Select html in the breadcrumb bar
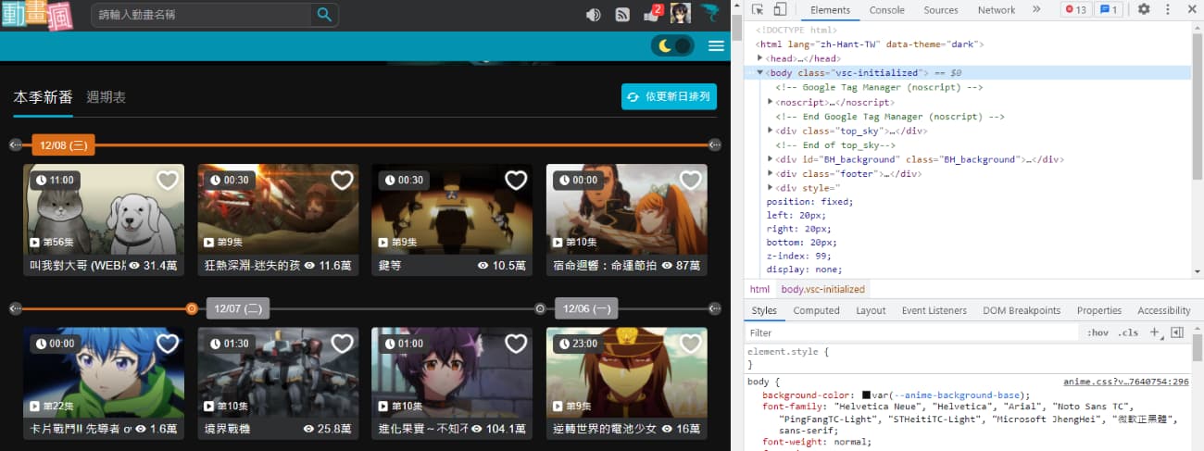 pyautogui.click(x=759, y=289)
